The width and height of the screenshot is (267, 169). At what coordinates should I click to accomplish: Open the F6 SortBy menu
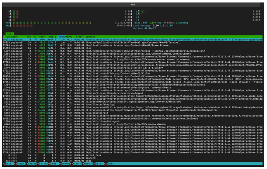(x=65, y=164)
